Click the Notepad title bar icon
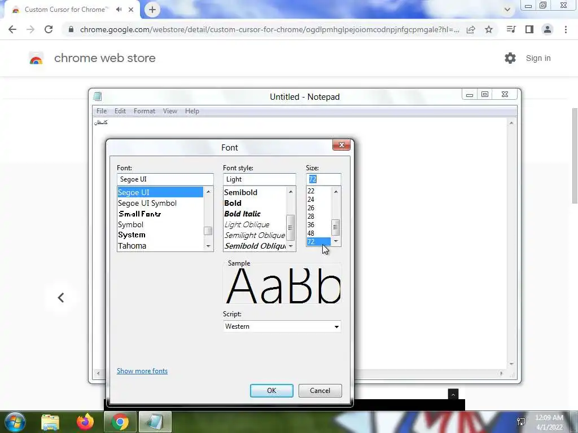Screen dimensions: 578x433 coord(97,96)
